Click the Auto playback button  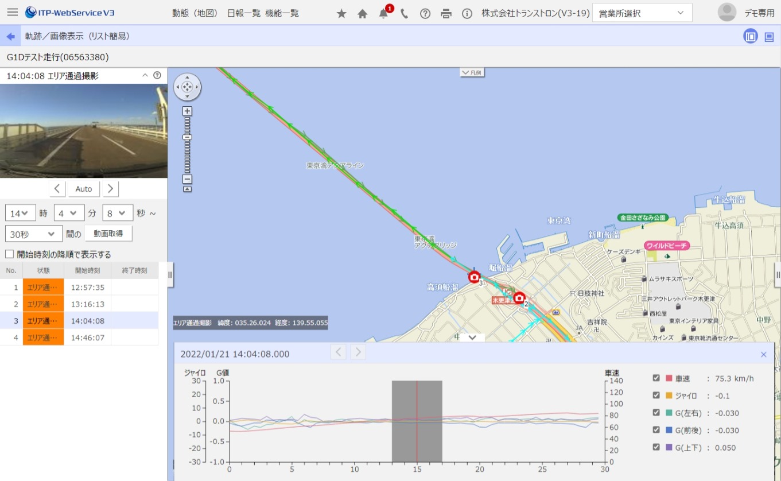pos(84,189)
